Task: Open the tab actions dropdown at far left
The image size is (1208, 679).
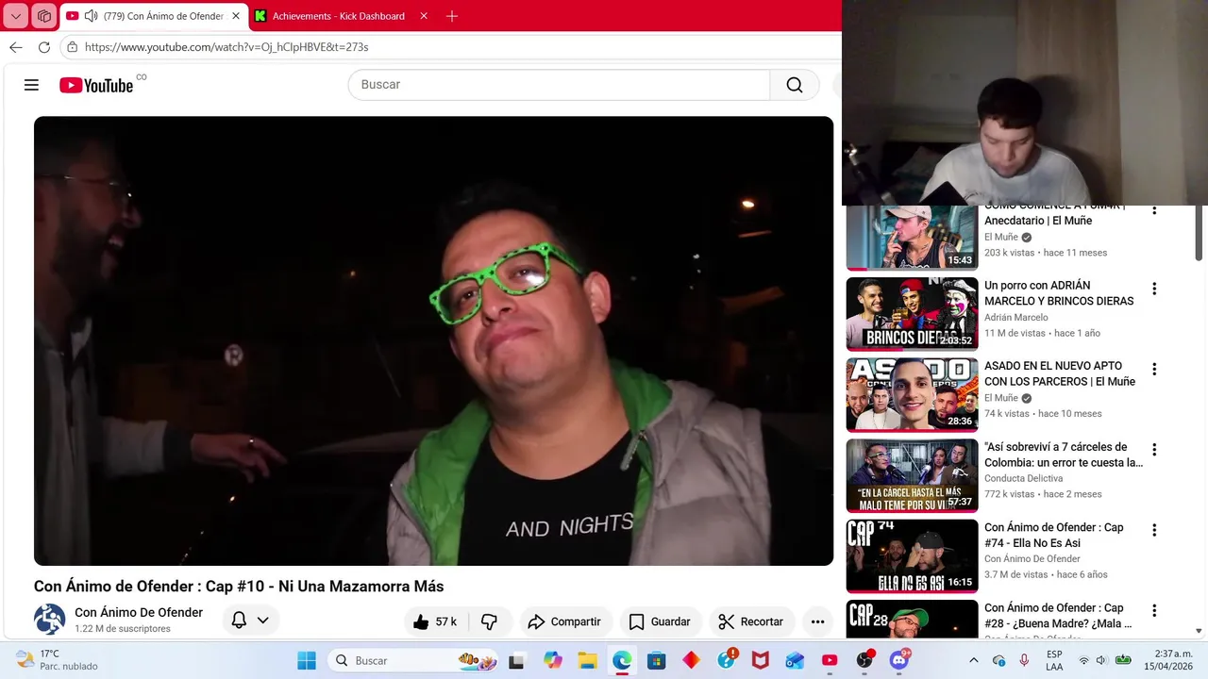Action: [x=16, y=16]
